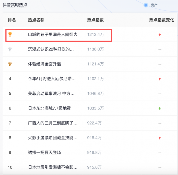Click red up arrow for 火影手游漂泊团藏全技能
This screenshot has width=178, height=175.
160,138
